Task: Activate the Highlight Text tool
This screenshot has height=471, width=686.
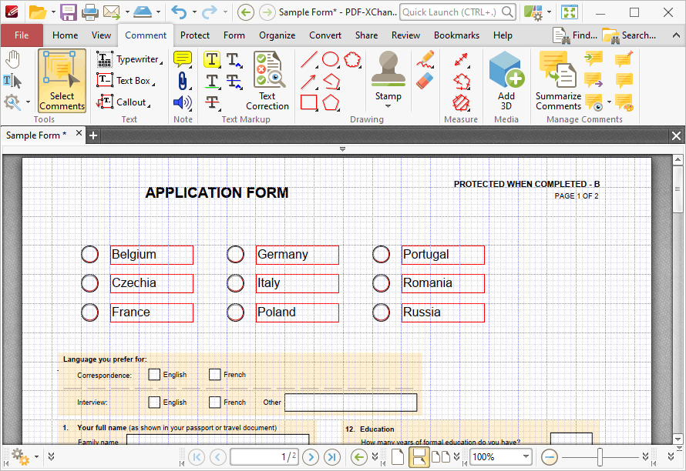Action: (212, 59)
